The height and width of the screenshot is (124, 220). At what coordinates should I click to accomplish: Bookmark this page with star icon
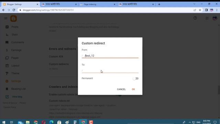point(200,10)
